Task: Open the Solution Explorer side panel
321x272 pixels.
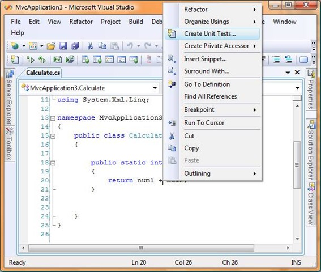Action: (311, 150)
